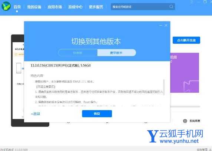Select the 更早版本 earlier version tab
This screenshot has height=151, width=212.
point(116,53)
